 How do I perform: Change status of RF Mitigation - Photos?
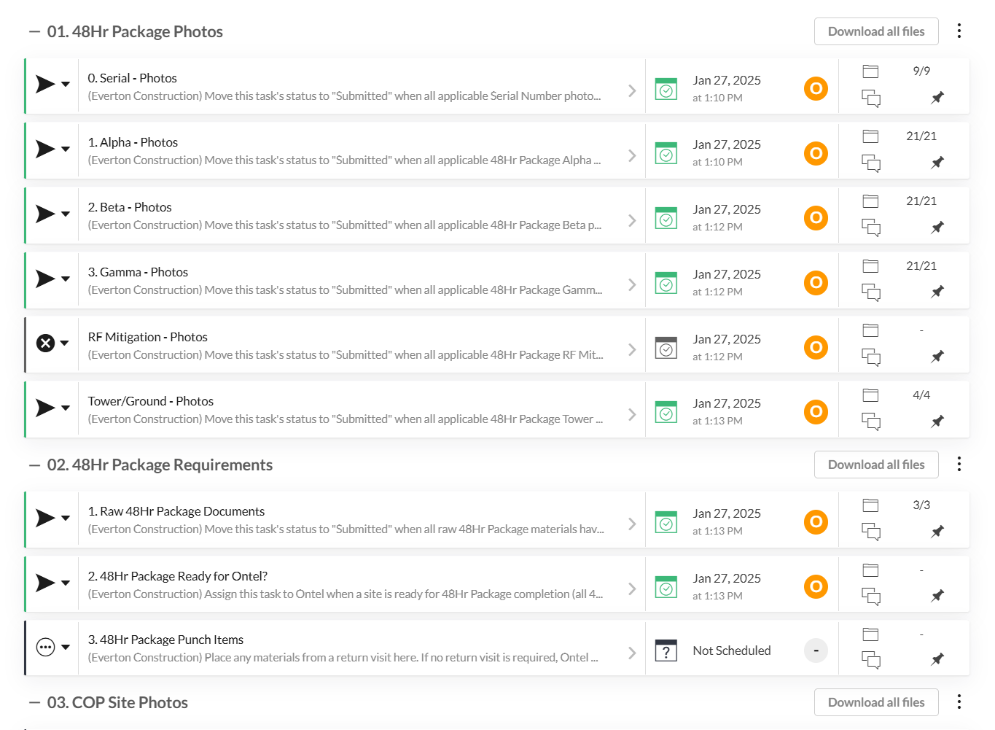(x=53, y=343)
